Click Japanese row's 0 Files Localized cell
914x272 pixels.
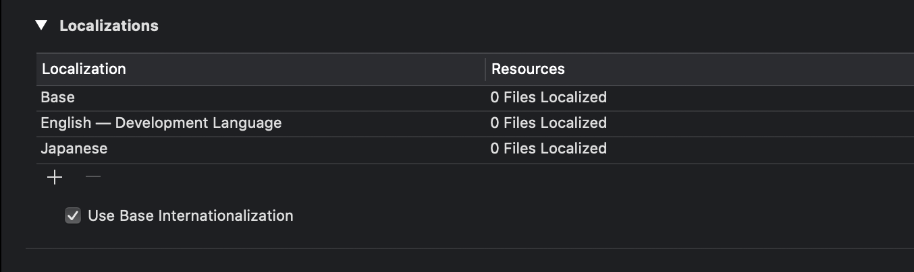pos(548,149)
